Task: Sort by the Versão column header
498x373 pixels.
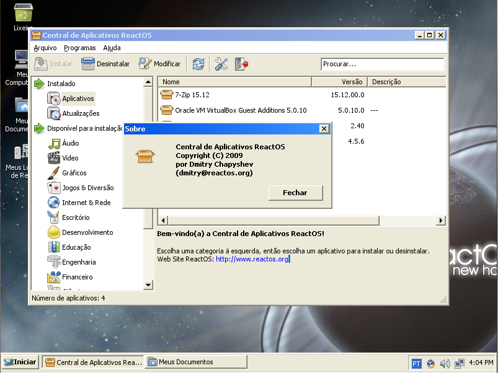Action: (339, 82)
